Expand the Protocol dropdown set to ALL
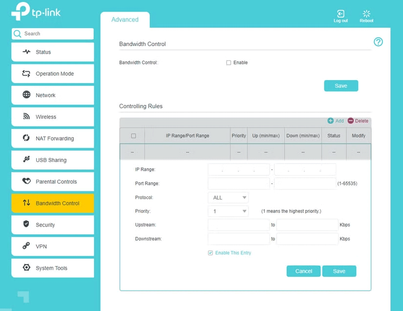Viewport: 403px width, 311px height. click(228, 198)
